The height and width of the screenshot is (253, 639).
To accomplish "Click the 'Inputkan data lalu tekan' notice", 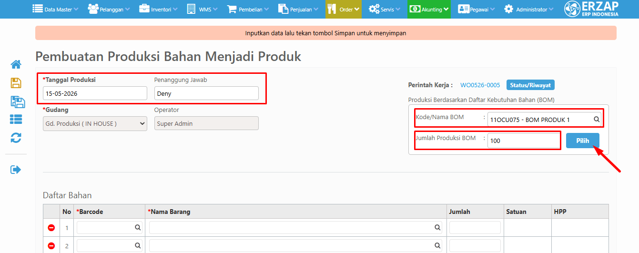I will click(325, 33).
